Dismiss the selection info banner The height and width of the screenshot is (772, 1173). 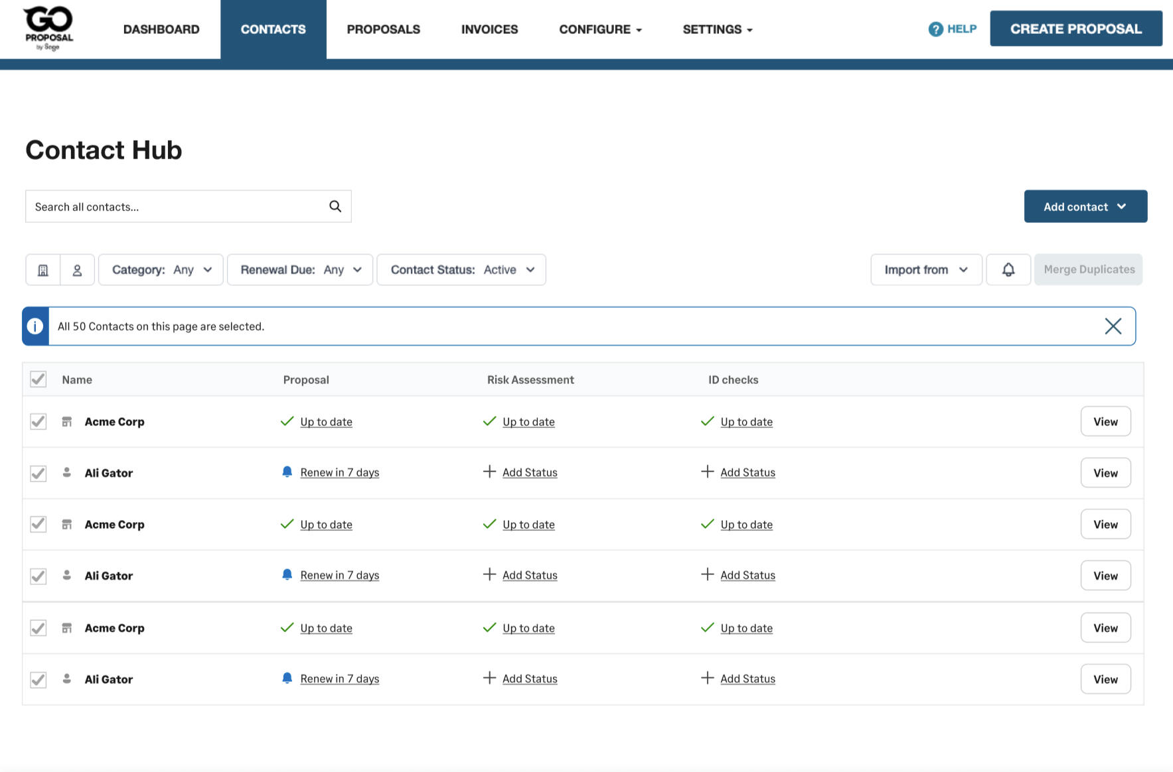[1113, 326]
